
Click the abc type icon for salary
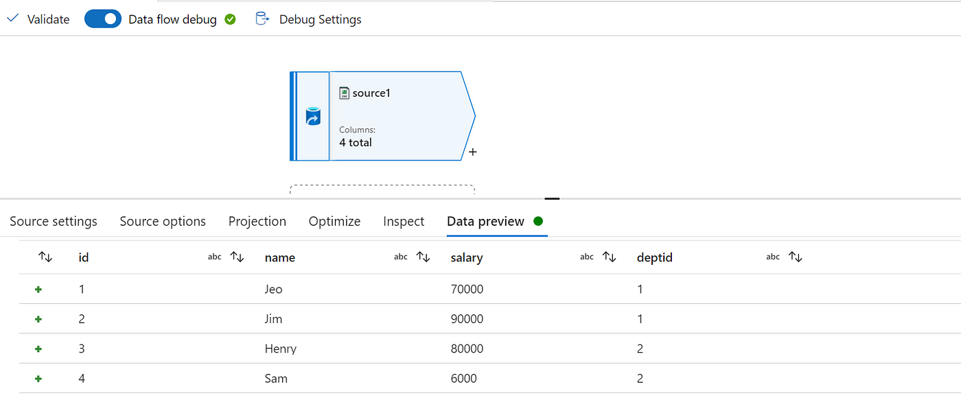pos(587,257)
